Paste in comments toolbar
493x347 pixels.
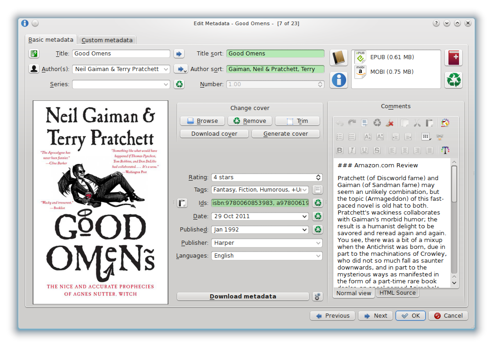point(430,123)
